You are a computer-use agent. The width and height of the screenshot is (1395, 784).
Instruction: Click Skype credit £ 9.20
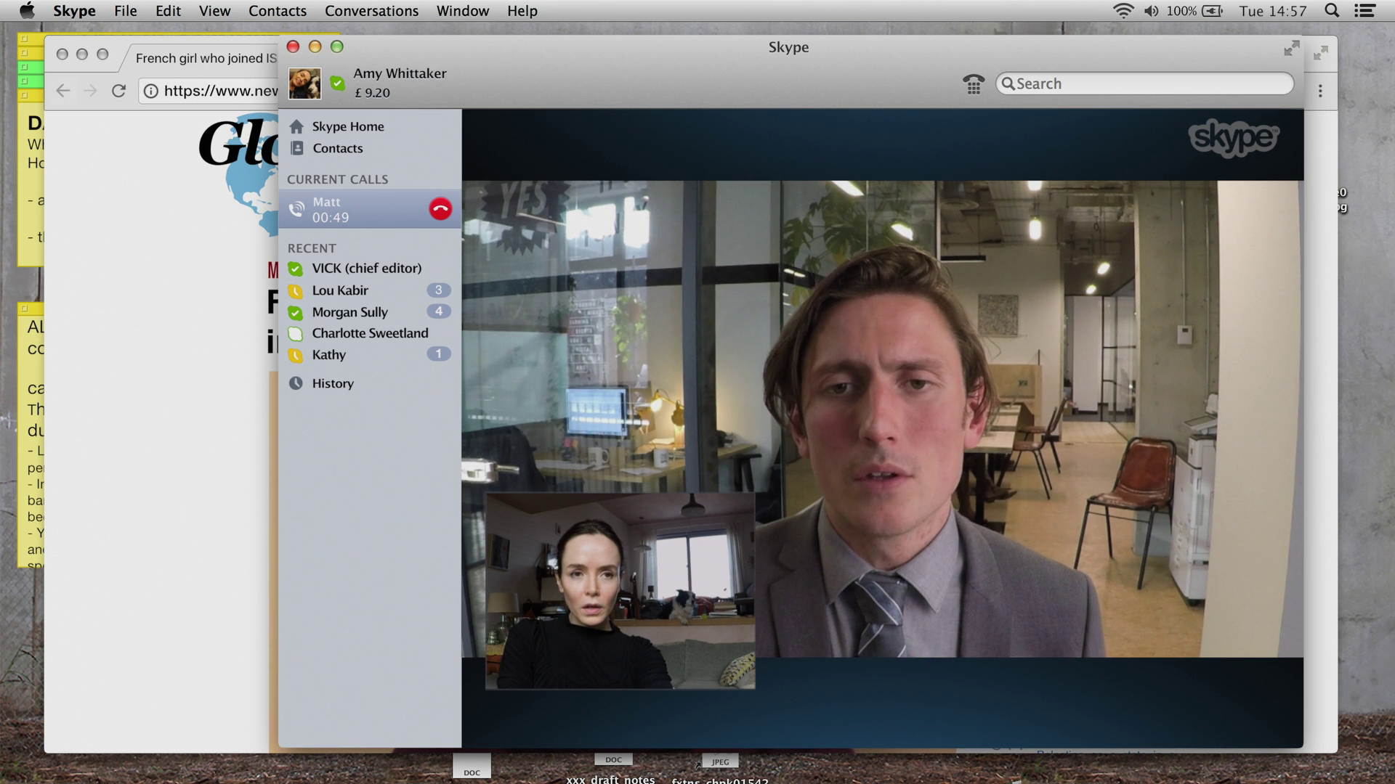coord(372,93)
